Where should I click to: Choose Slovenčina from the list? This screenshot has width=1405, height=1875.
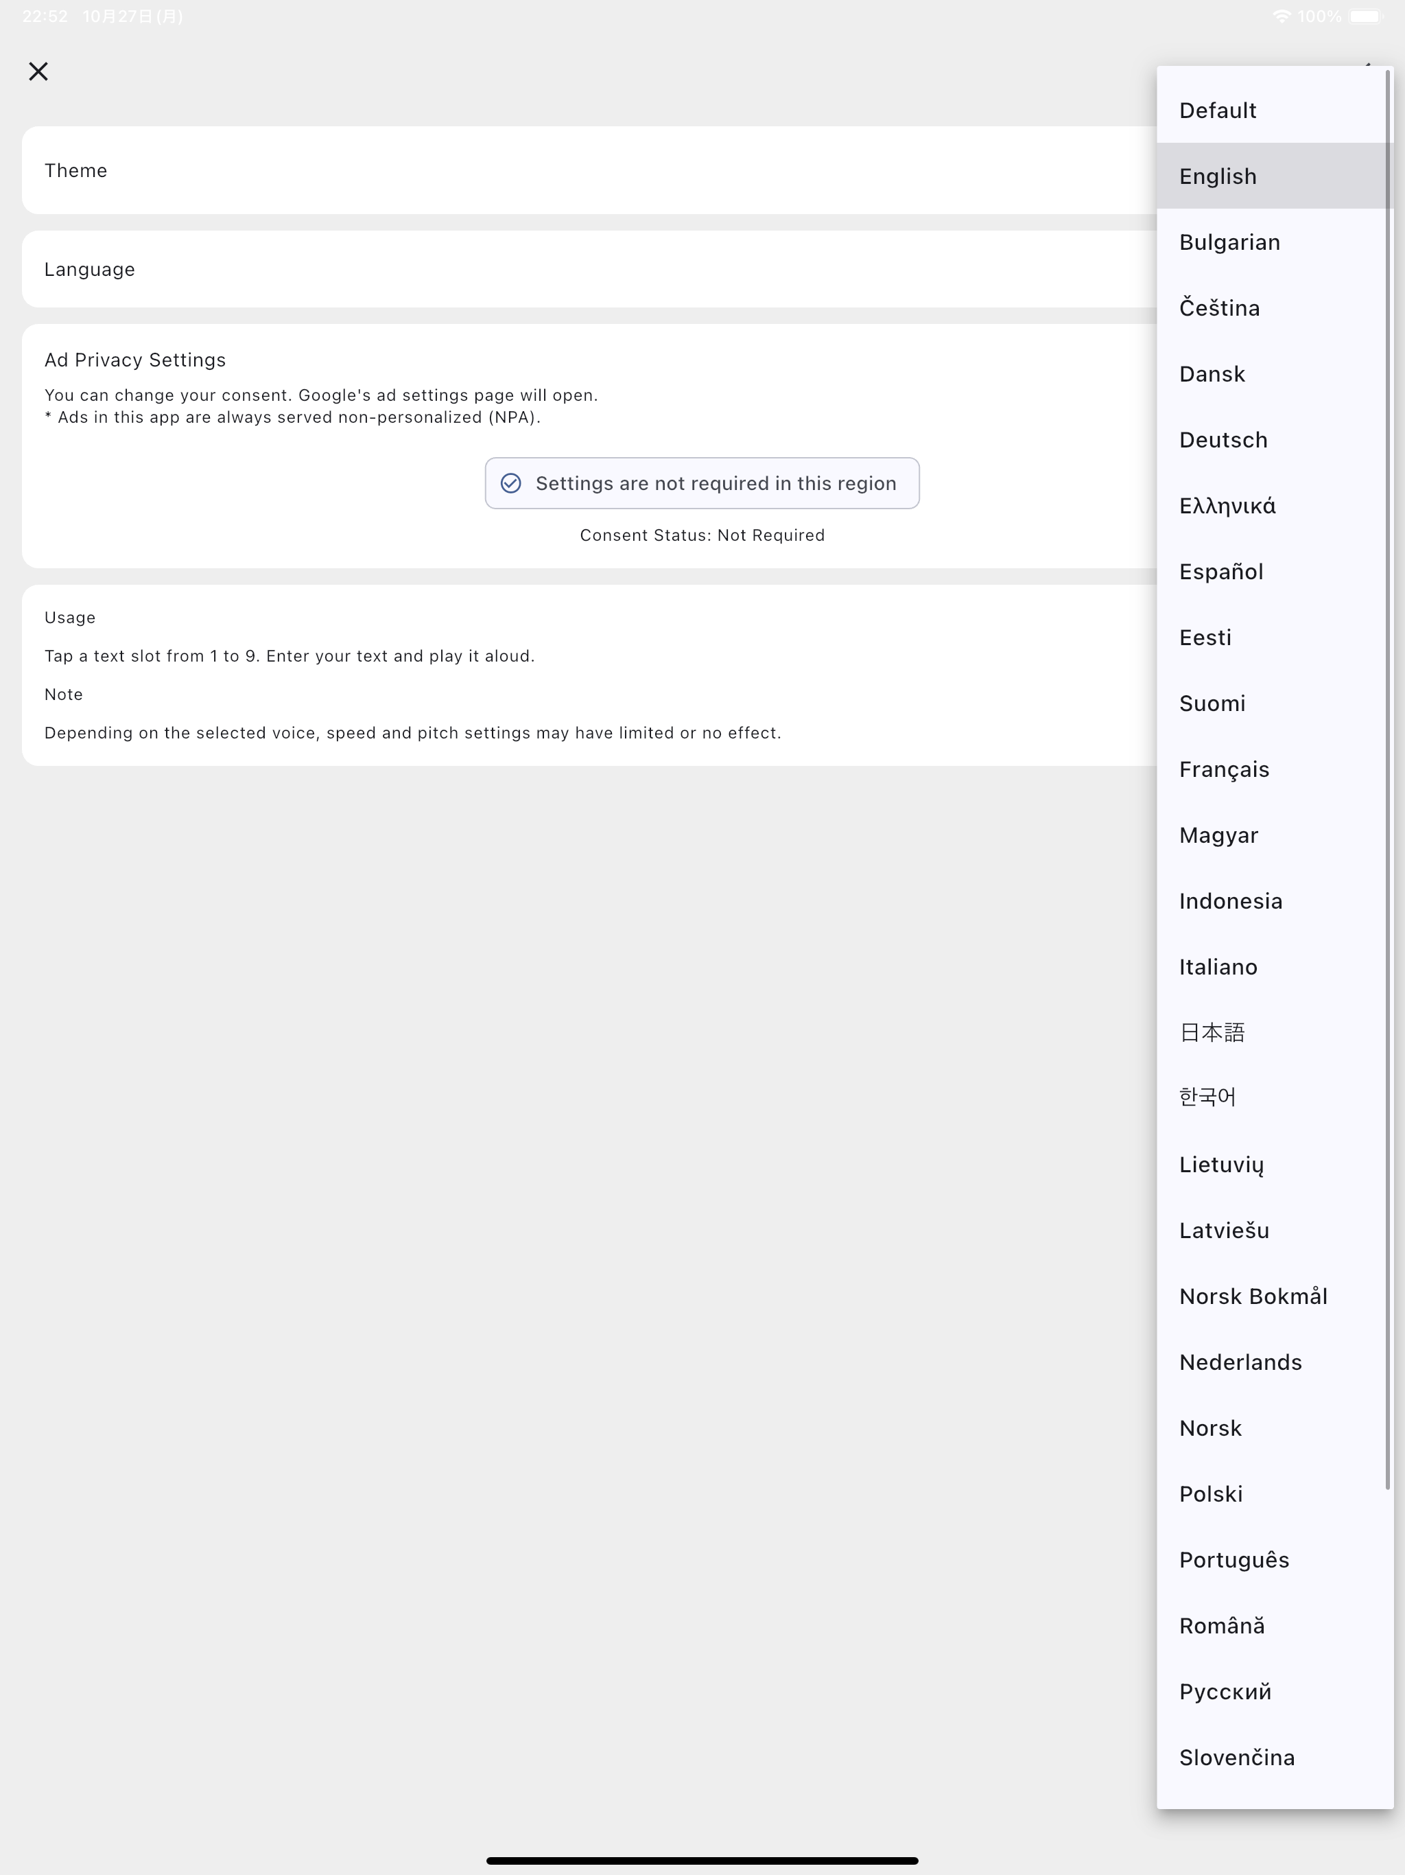[1275, 1757]
